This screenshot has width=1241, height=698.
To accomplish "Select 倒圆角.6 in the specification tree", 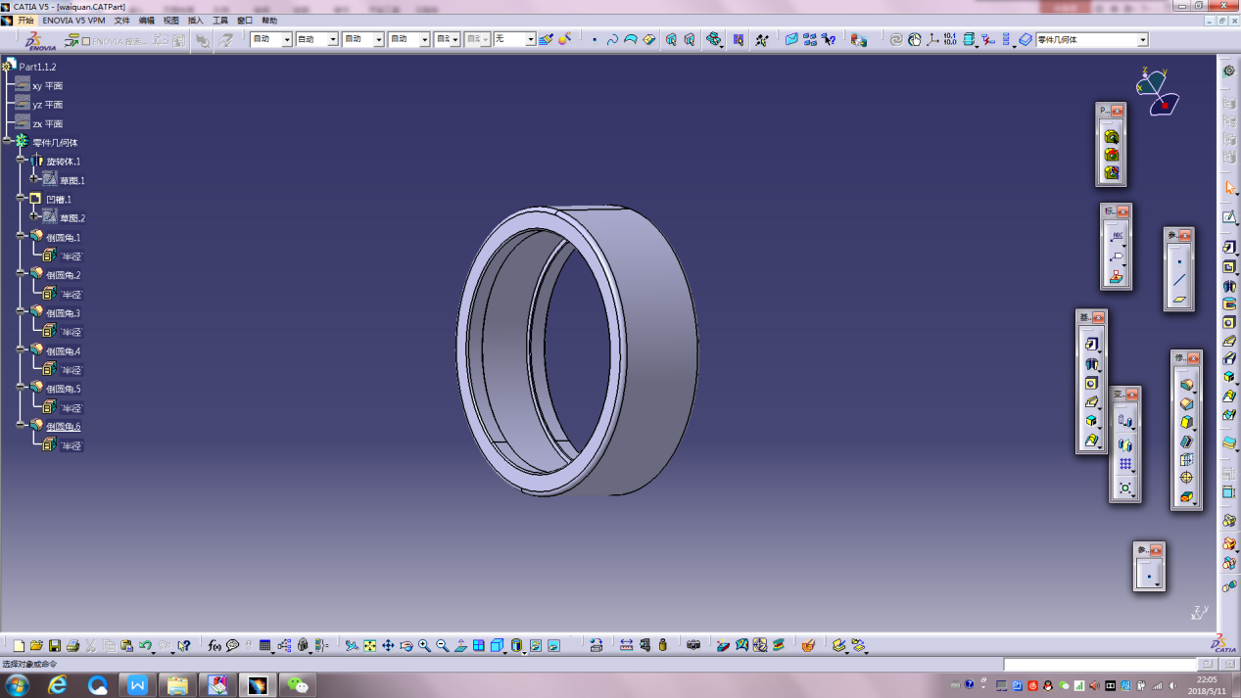I will (63, 427).
